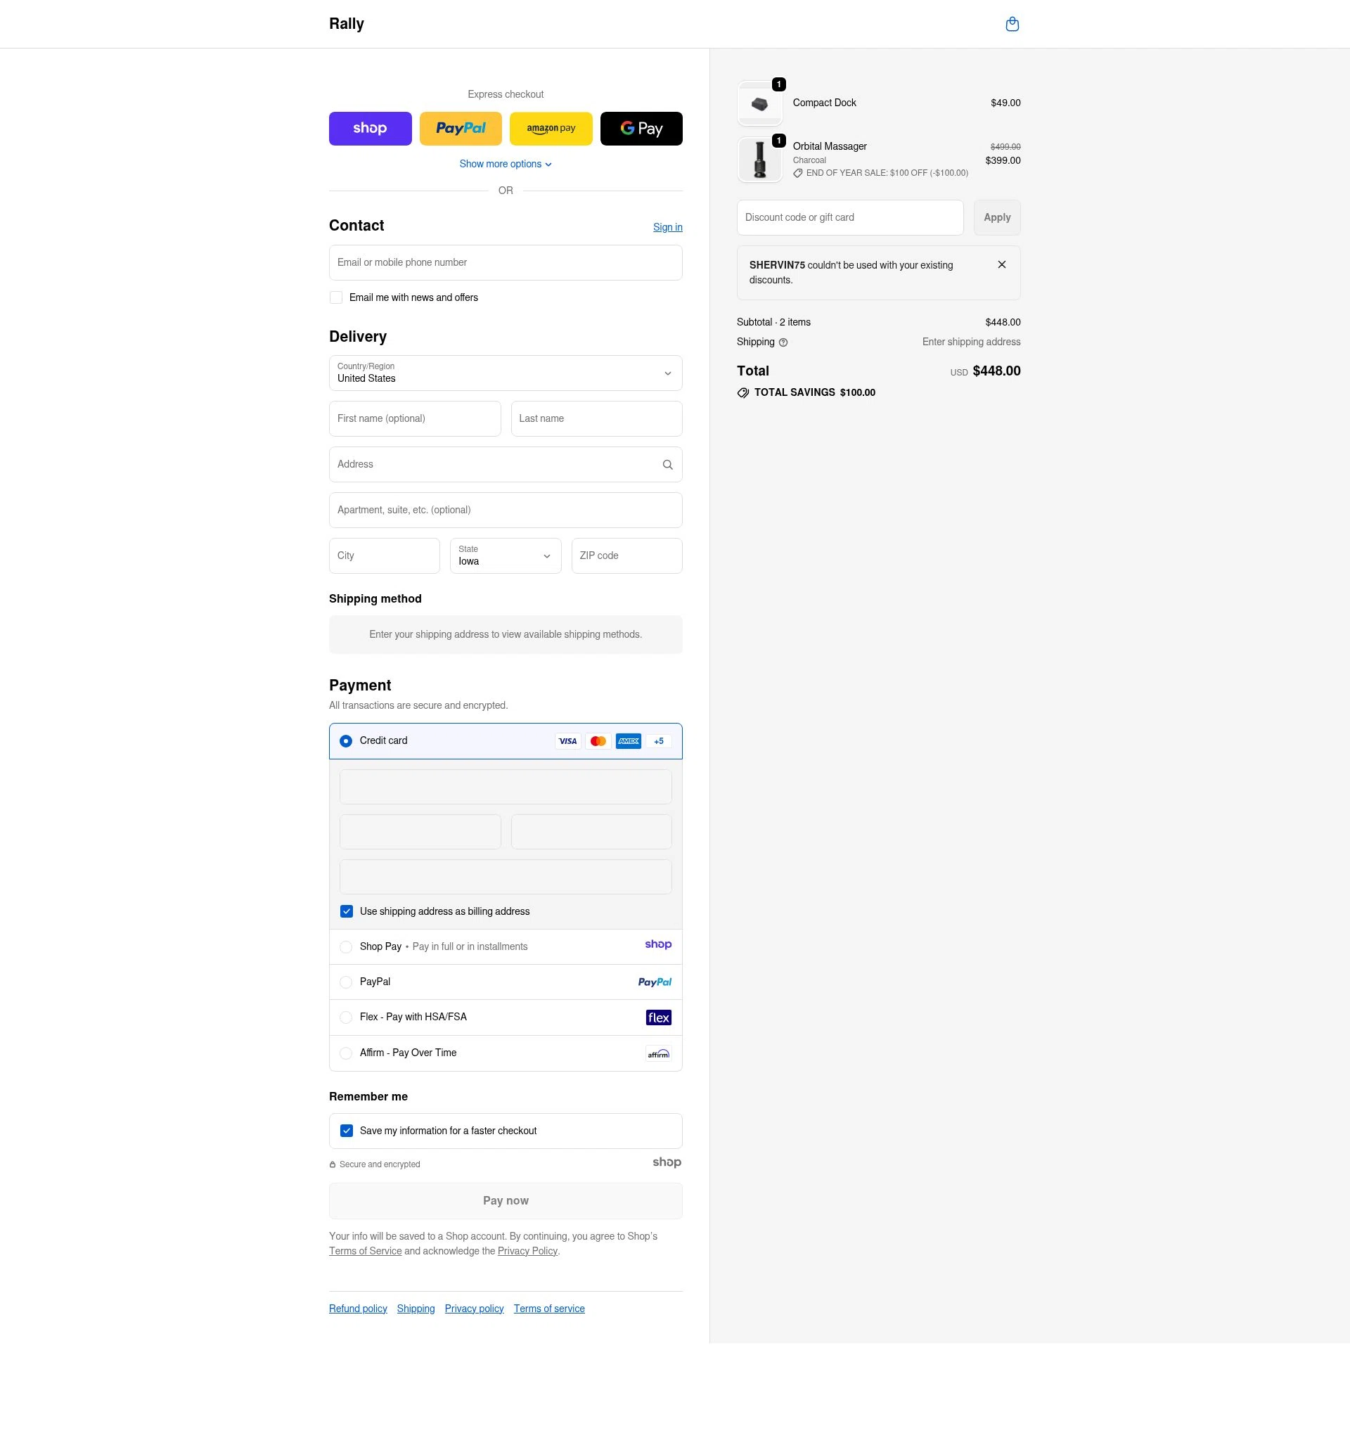The width and height of the screenshot is (1350, 1445).
Task: Open the Privacy policy footer link
Action: tap(474, 1308)
